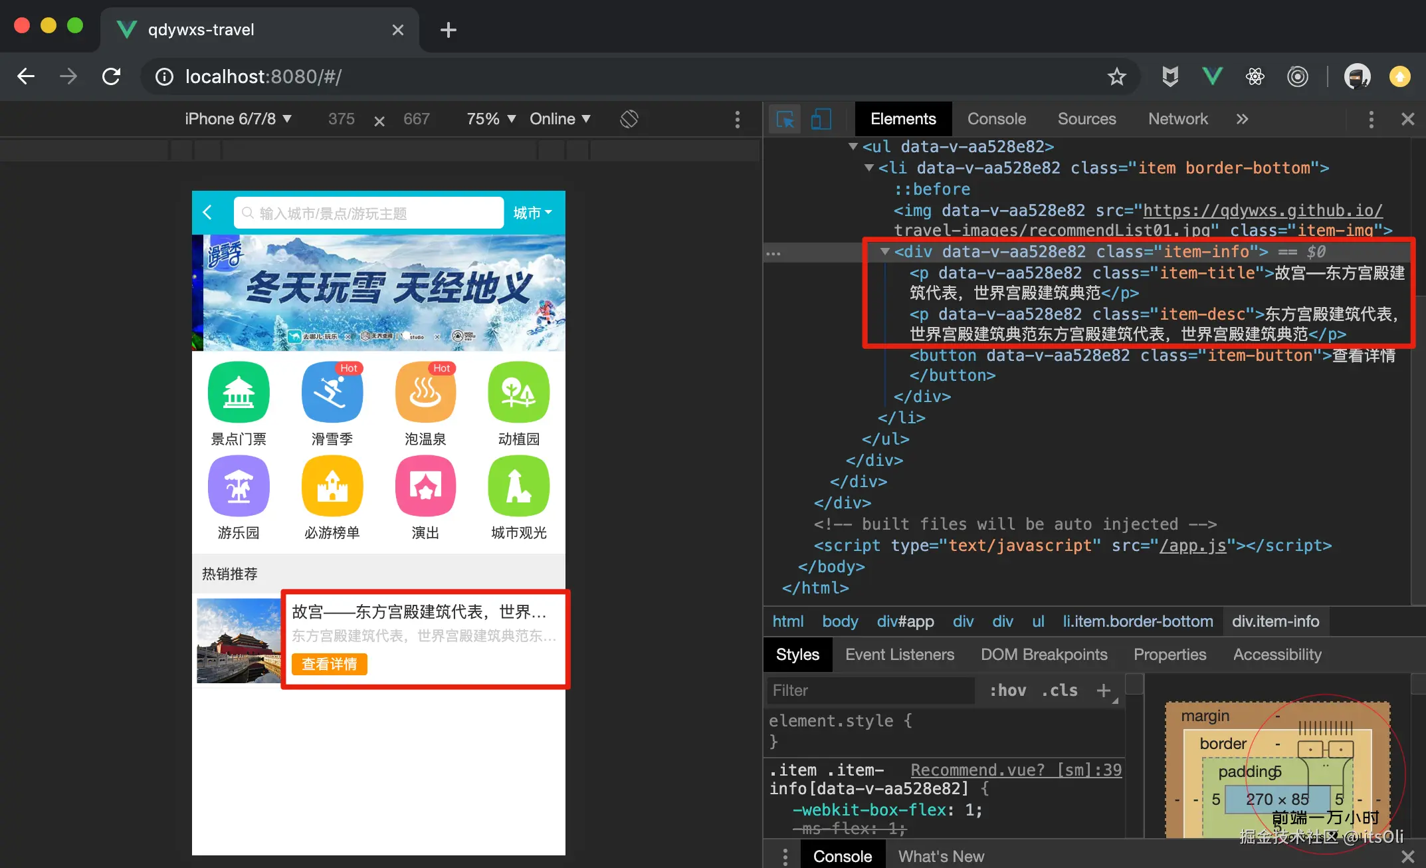Reload the page with refresh icon
Viewport: 1426px width, 868px height.
point(112,77)
